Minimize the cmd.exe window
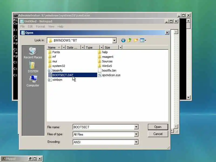 point(179,15)
